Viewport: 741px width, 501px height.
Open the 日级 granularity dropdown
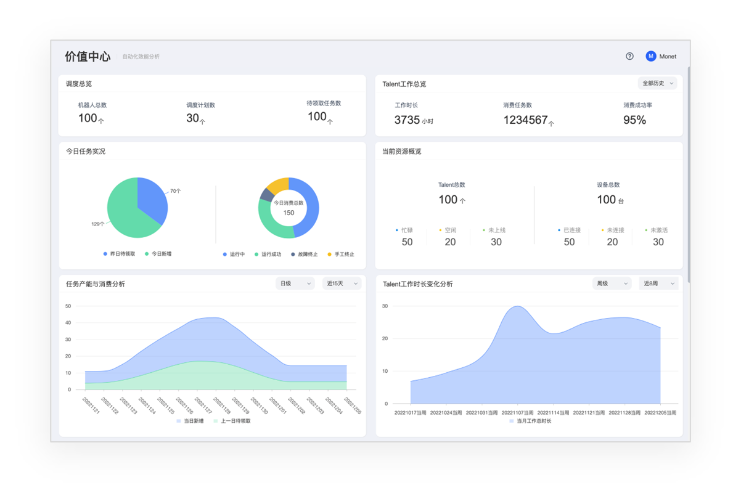tap(297, 283)
